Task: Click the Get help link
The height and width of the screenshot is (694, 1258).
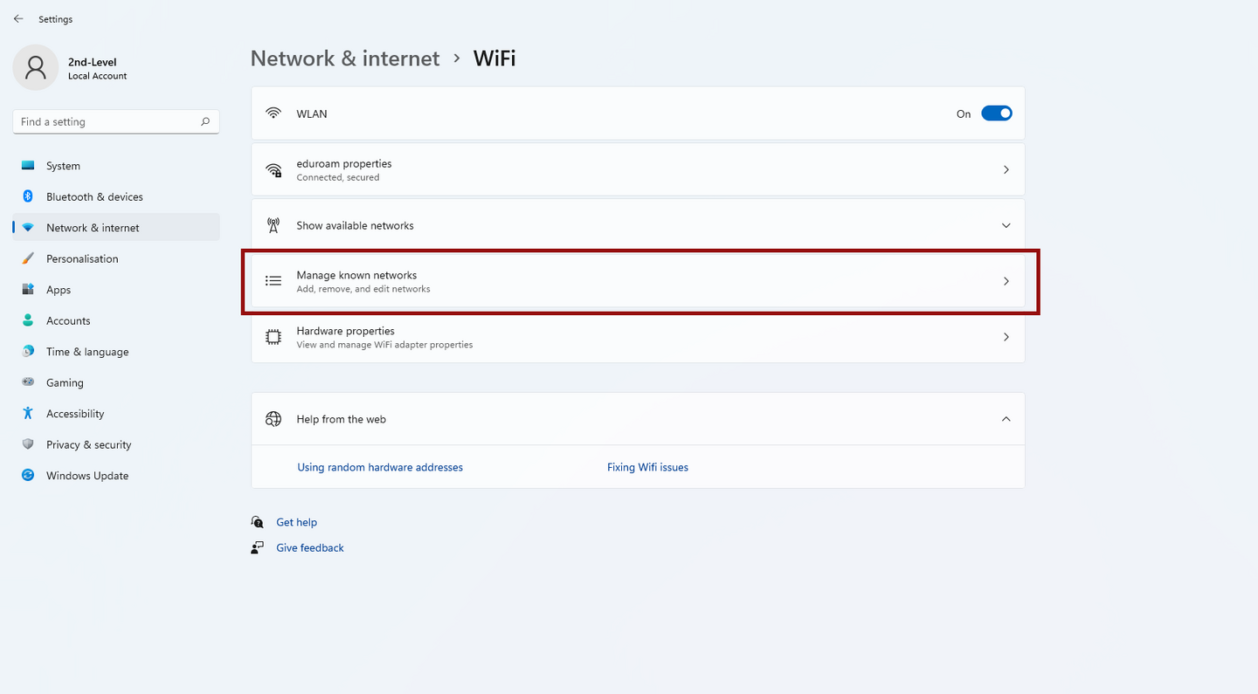Action: tap(296, 522)
